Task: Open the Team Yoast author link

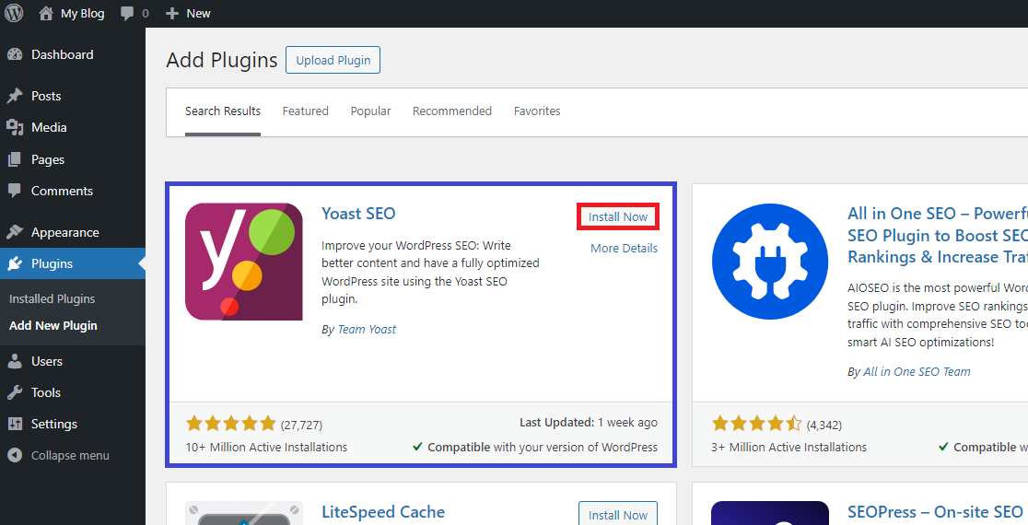Action: [367, 330]
